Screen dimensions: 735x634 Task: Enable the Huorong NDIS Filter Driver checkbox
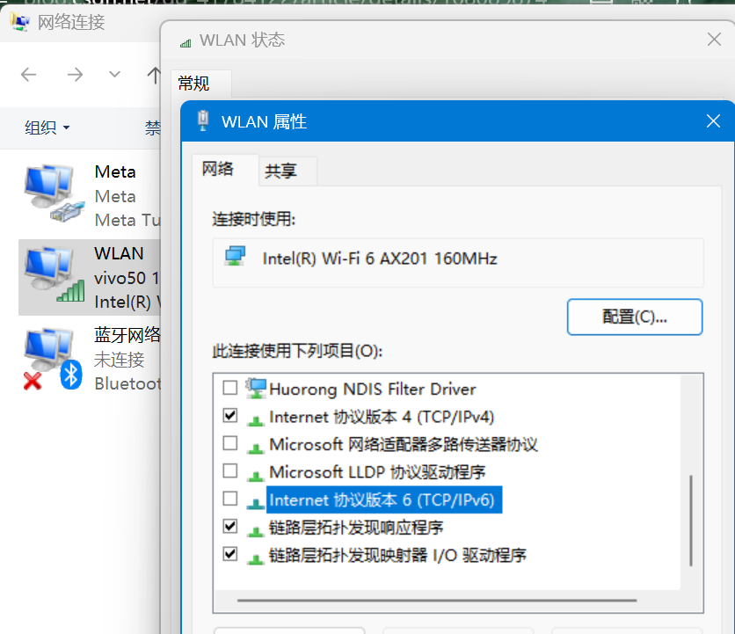(230, 388)
